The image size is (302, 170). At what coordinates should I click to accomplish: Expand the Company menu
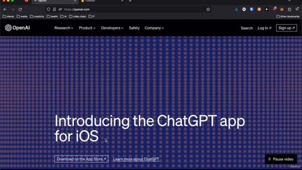click(154, 28)
